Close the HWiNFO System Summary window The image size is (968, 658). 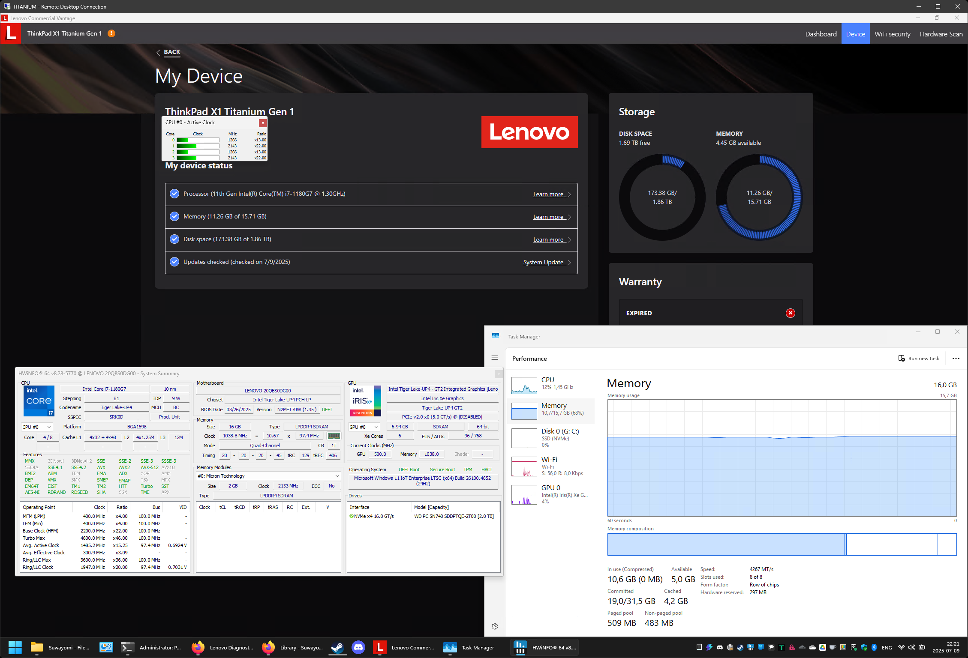498,374
